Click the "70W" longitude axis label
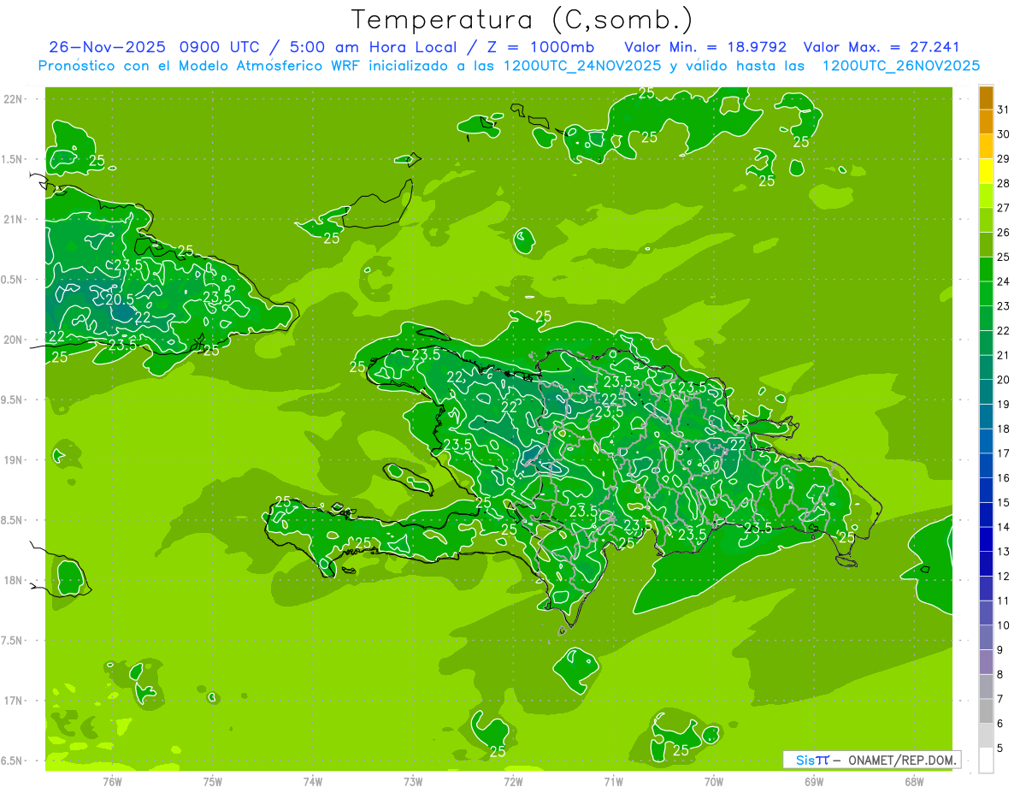This screenshot has width=1026, height=793. 714,782
